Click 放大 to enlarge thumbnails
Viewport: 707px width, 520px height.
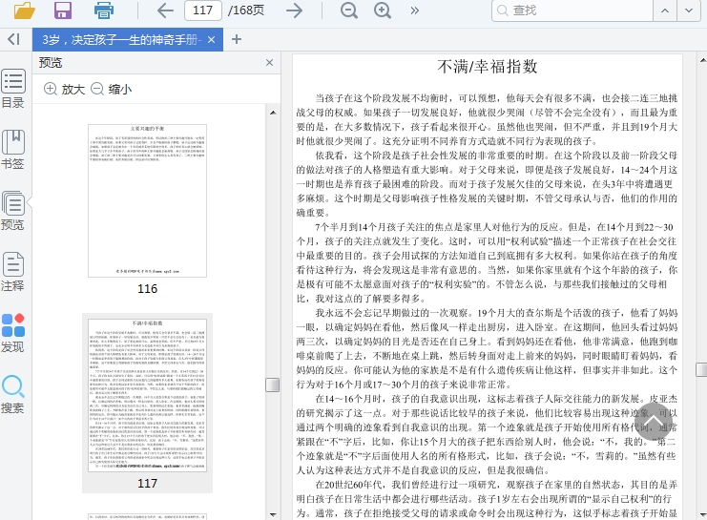click(65, 89)
